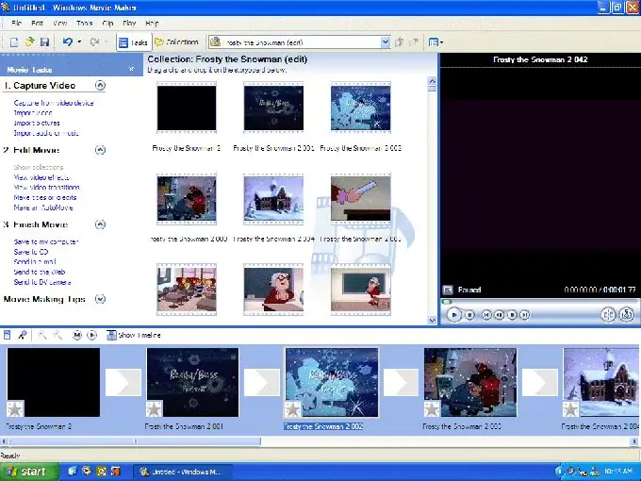Click Send to DV camera link

coord(42,282)
